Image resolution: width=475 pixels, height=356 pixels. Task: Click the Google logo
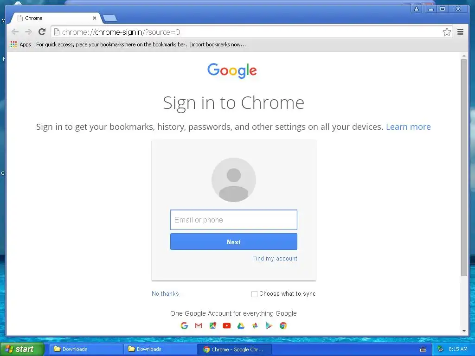(x=232, y=70)
